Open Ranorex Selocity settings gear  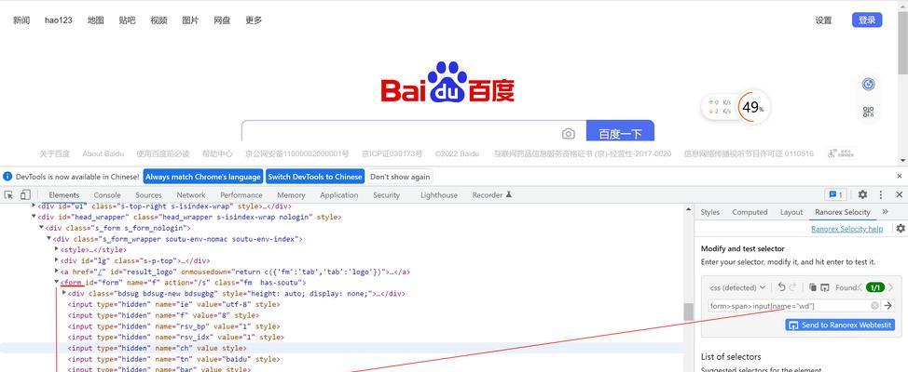901,229
